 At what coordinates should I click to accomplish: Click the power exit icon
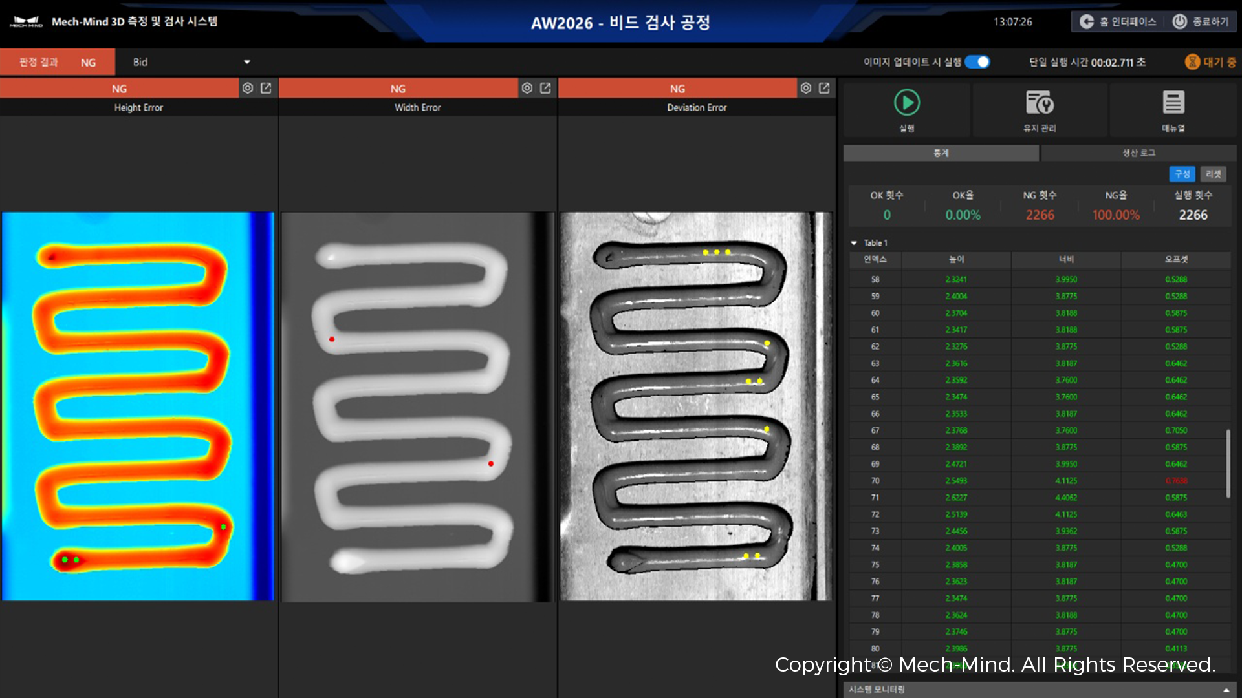(1180, 21)
